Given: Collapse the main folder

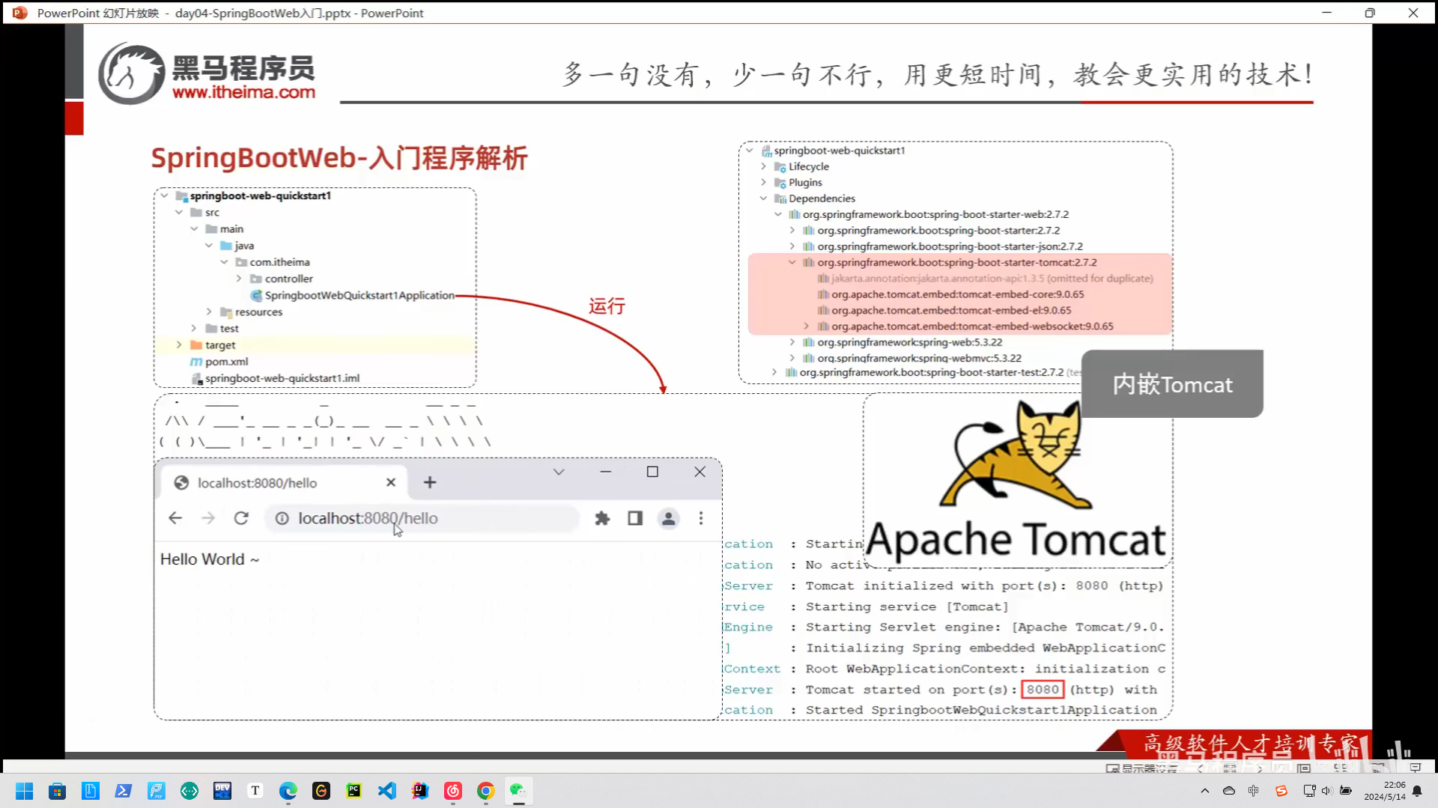Looking at the screenshot, I should point(194,229).
